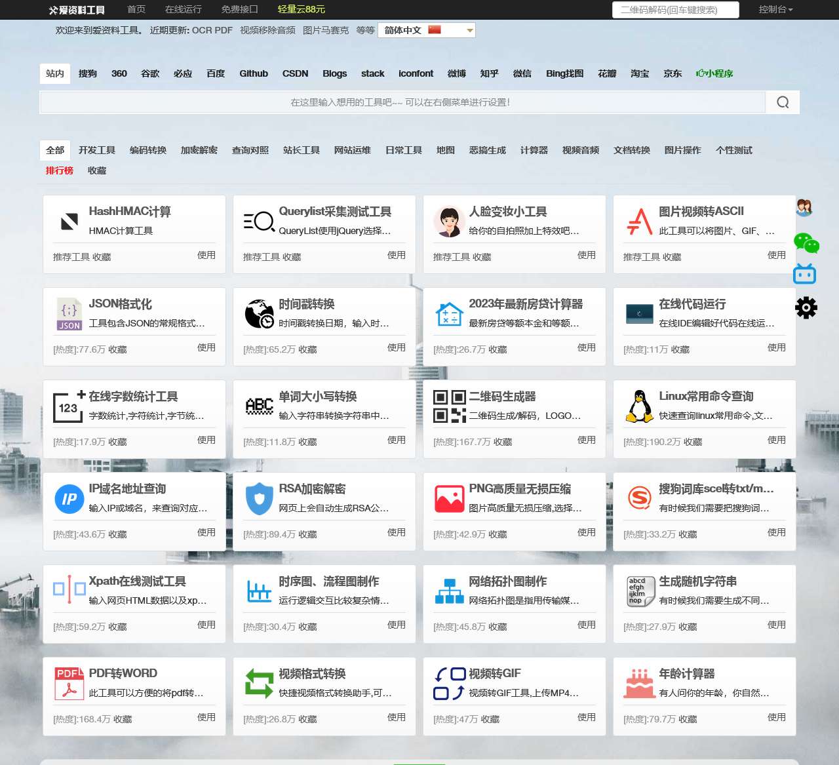This screenshot has height=765, width=839.
Task: Open the WeChat icon in right sidebar
Action: point(806,243)
